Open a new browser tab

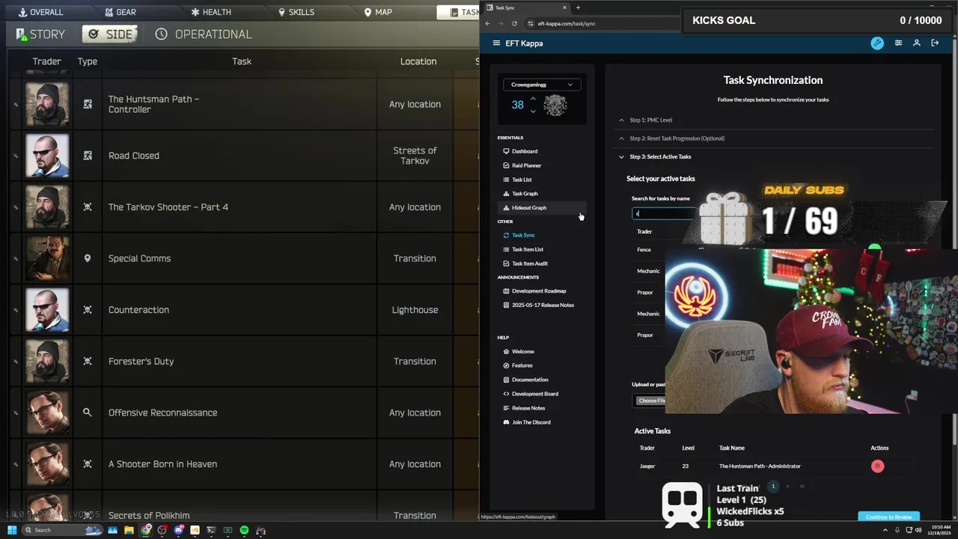coord(578,7)
